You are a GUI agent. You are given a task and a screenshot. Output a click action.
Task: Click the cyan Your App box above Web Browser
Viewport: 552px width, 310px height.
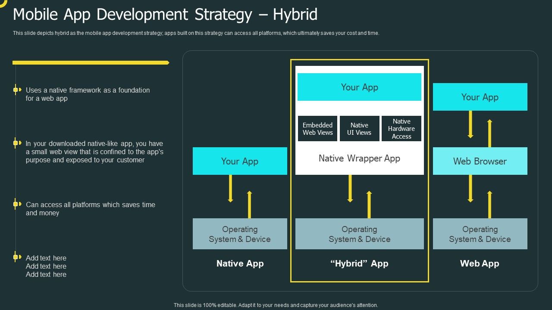(480, 97)
